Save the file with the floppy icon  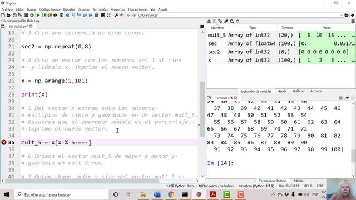tap(14, 15)
